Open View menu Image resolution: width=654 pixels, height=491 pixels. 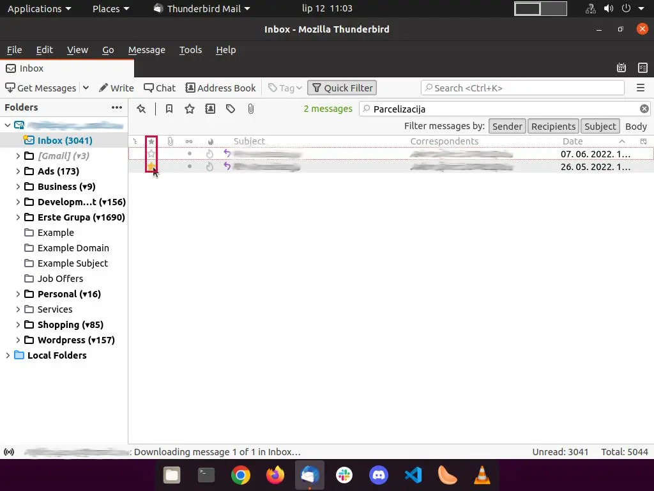point(77,50)
